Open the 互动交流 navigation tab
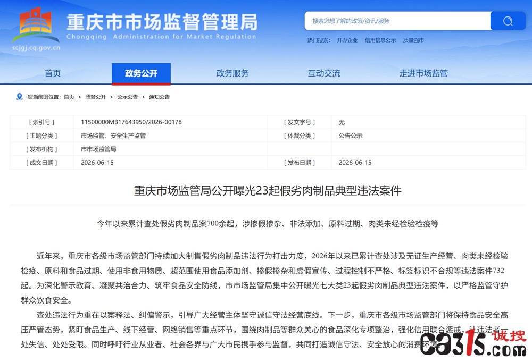The image size is (532, 362). tap(324, 73)
